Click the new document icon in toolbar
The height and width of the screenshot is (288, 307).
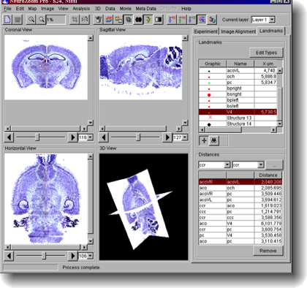(7, 20)
